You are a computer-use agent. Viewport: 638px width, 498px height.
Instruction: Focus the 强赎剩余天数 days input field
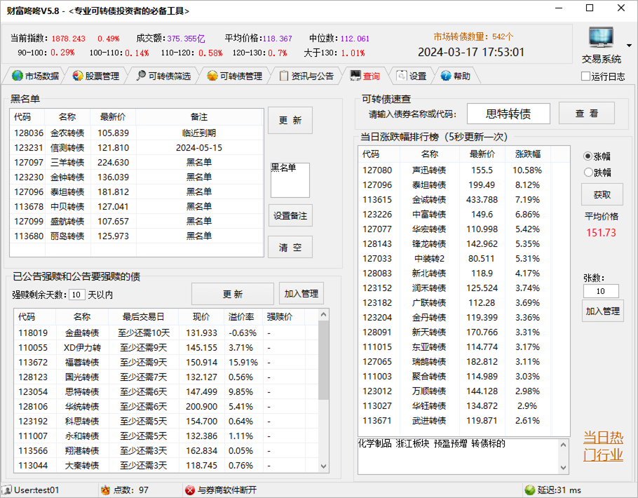tap(76, 295)
